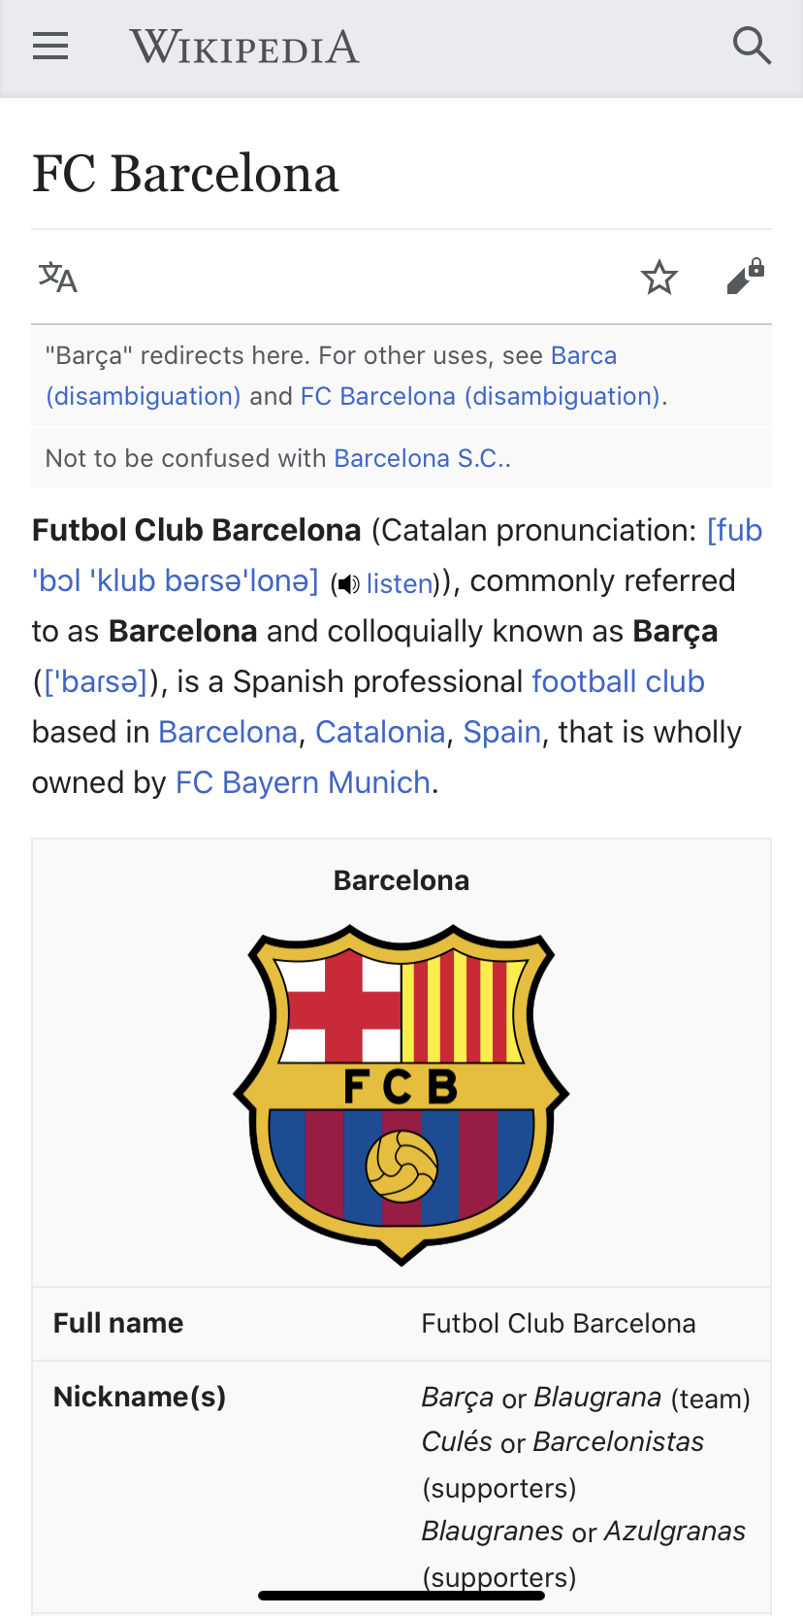Viewport: 803px width, 1616px height.
Task: Follow the FC Barcelona (disambiguation) link
Action: [x=484, y=396]
